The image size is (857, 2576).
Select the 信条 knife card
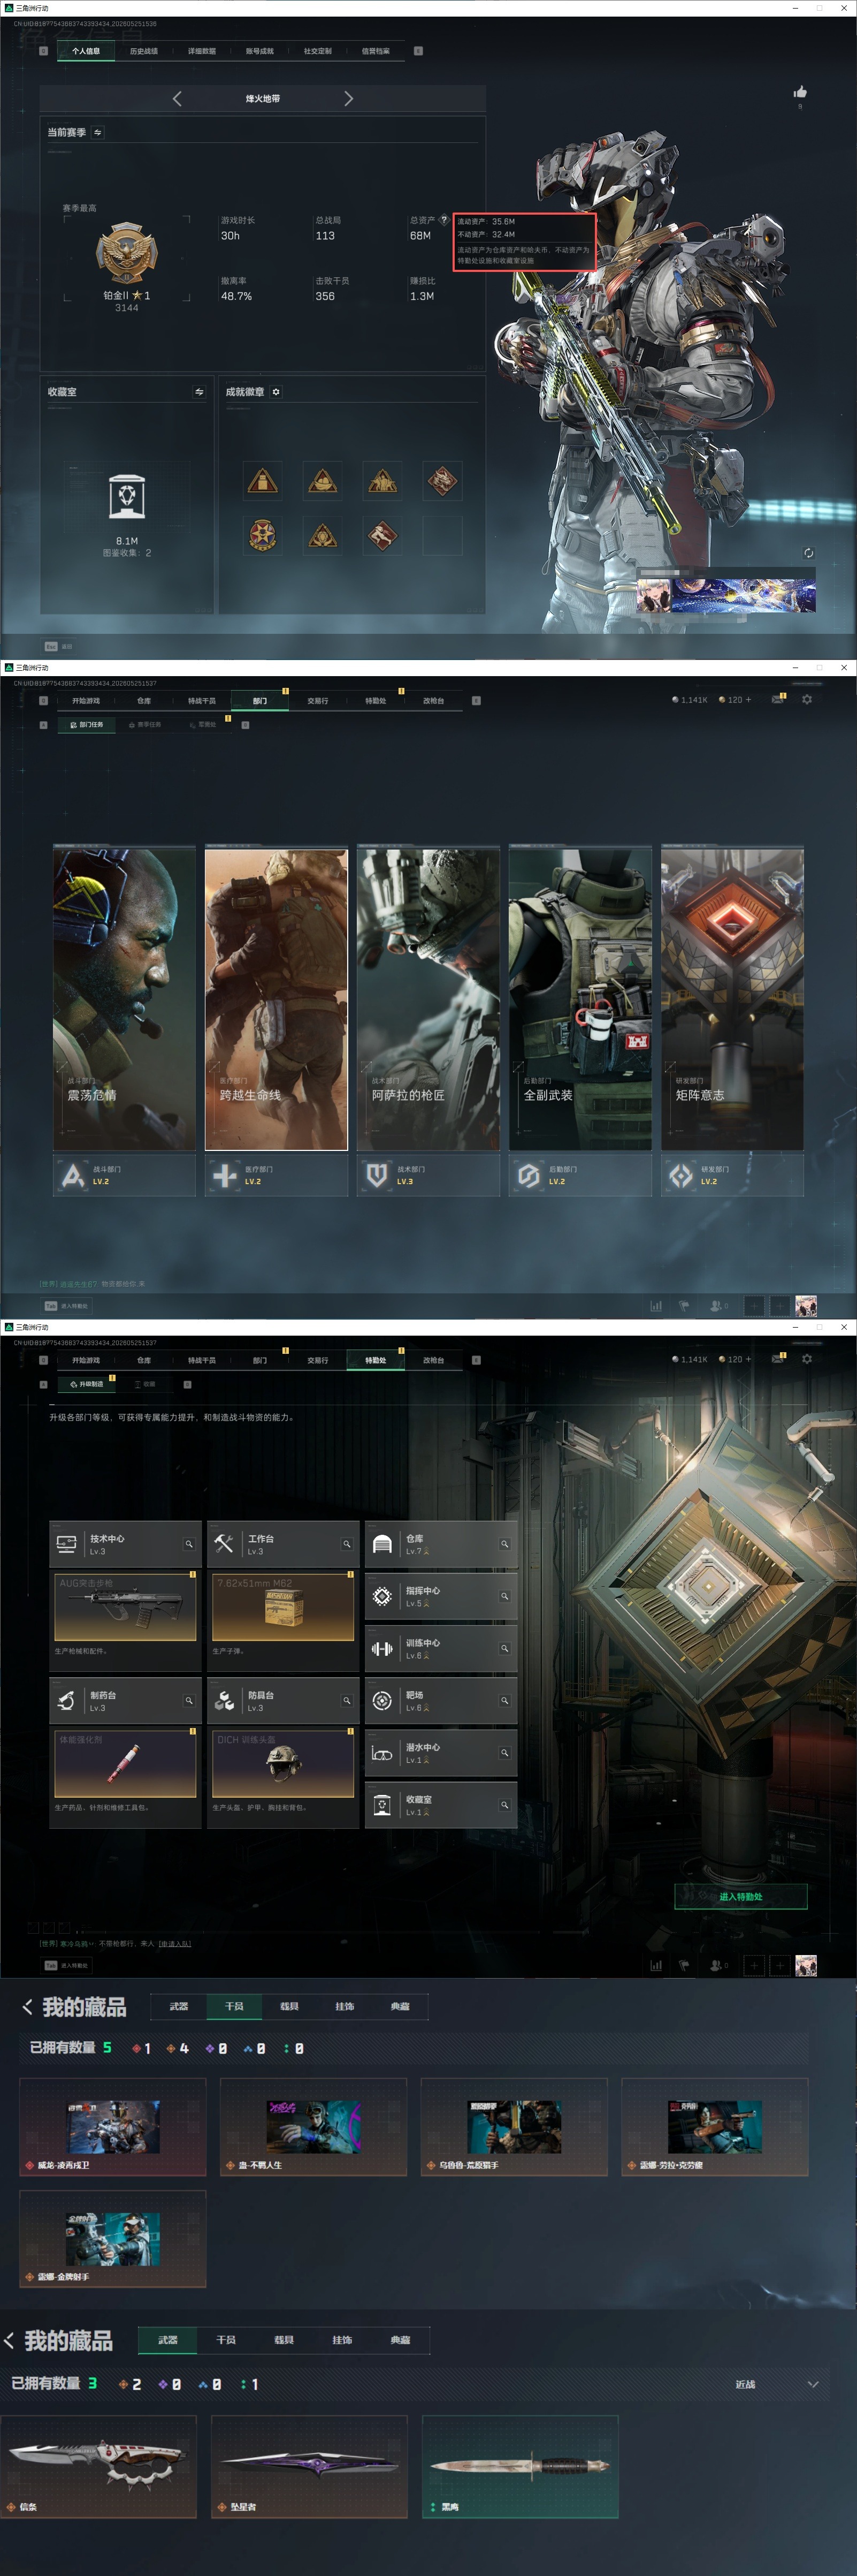[98, 2466]
